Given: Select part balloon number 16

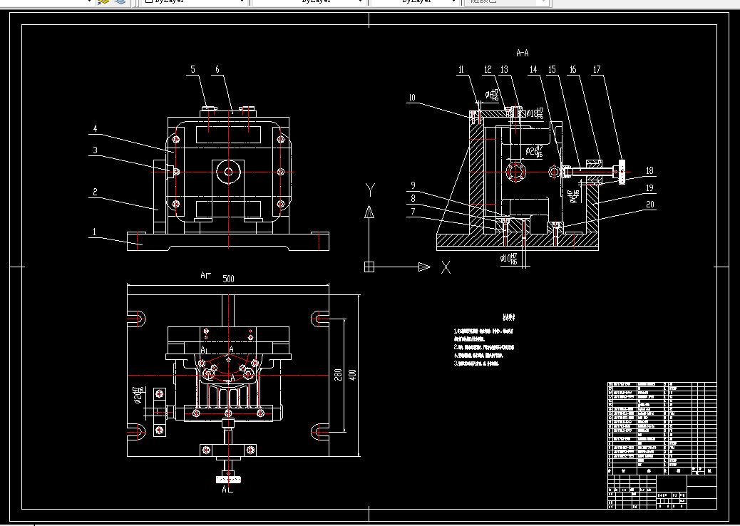Looking at the screenshot, I should (572, 69).
